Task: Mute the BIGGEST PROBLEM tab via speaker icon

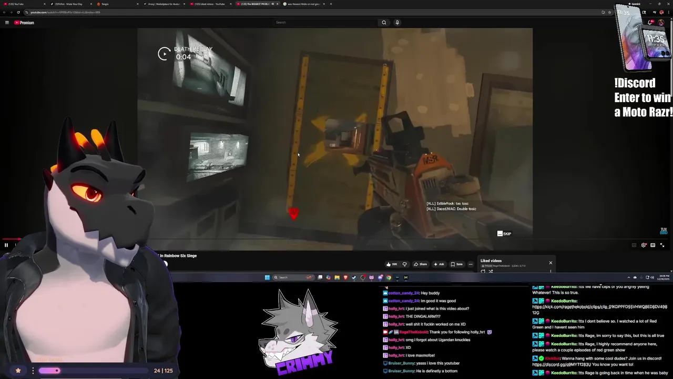Action: (x=272, y=4)
